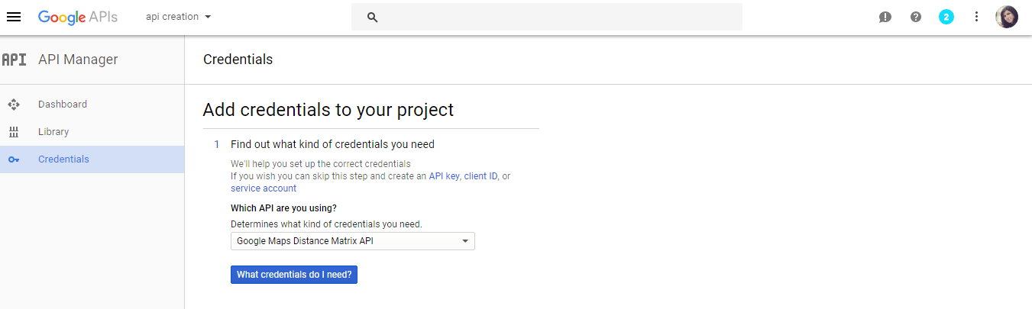The image size is (1032, 309).
Task: Focus the top search input field
Action: click(547, 17)
